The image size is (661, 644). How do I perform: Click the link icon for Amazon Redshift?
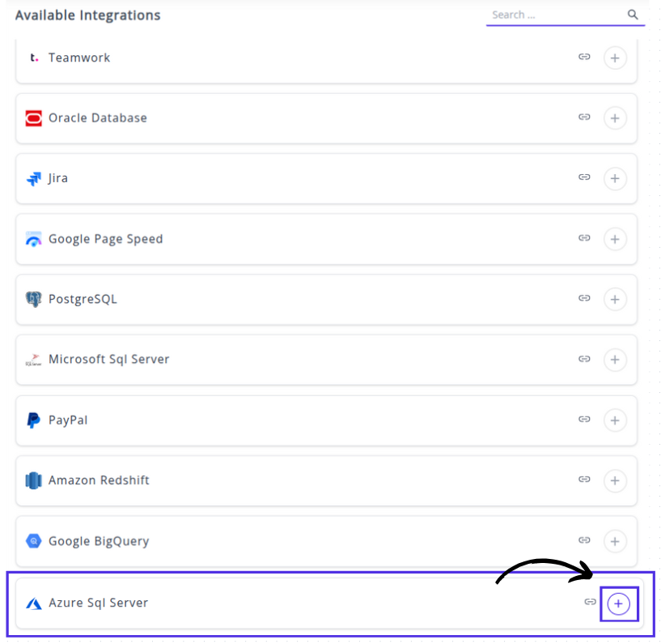(584, 480)
